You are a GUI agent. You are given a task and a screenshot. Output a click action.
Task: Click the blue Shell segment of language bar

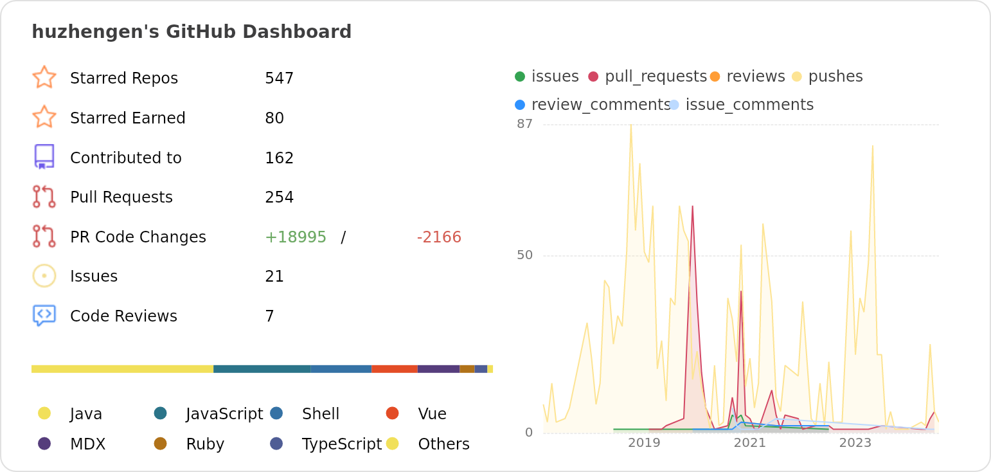tap(341, 369)
